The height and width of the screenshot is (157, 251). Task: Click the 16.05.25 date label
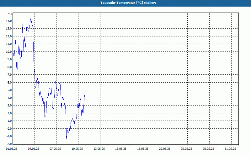pyautogui.click(x=121, y=149)
